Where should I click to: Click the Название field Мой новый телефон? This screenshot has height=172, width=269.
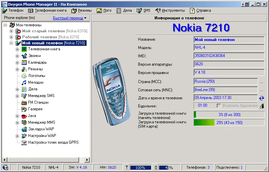click(x=229, y=40)
